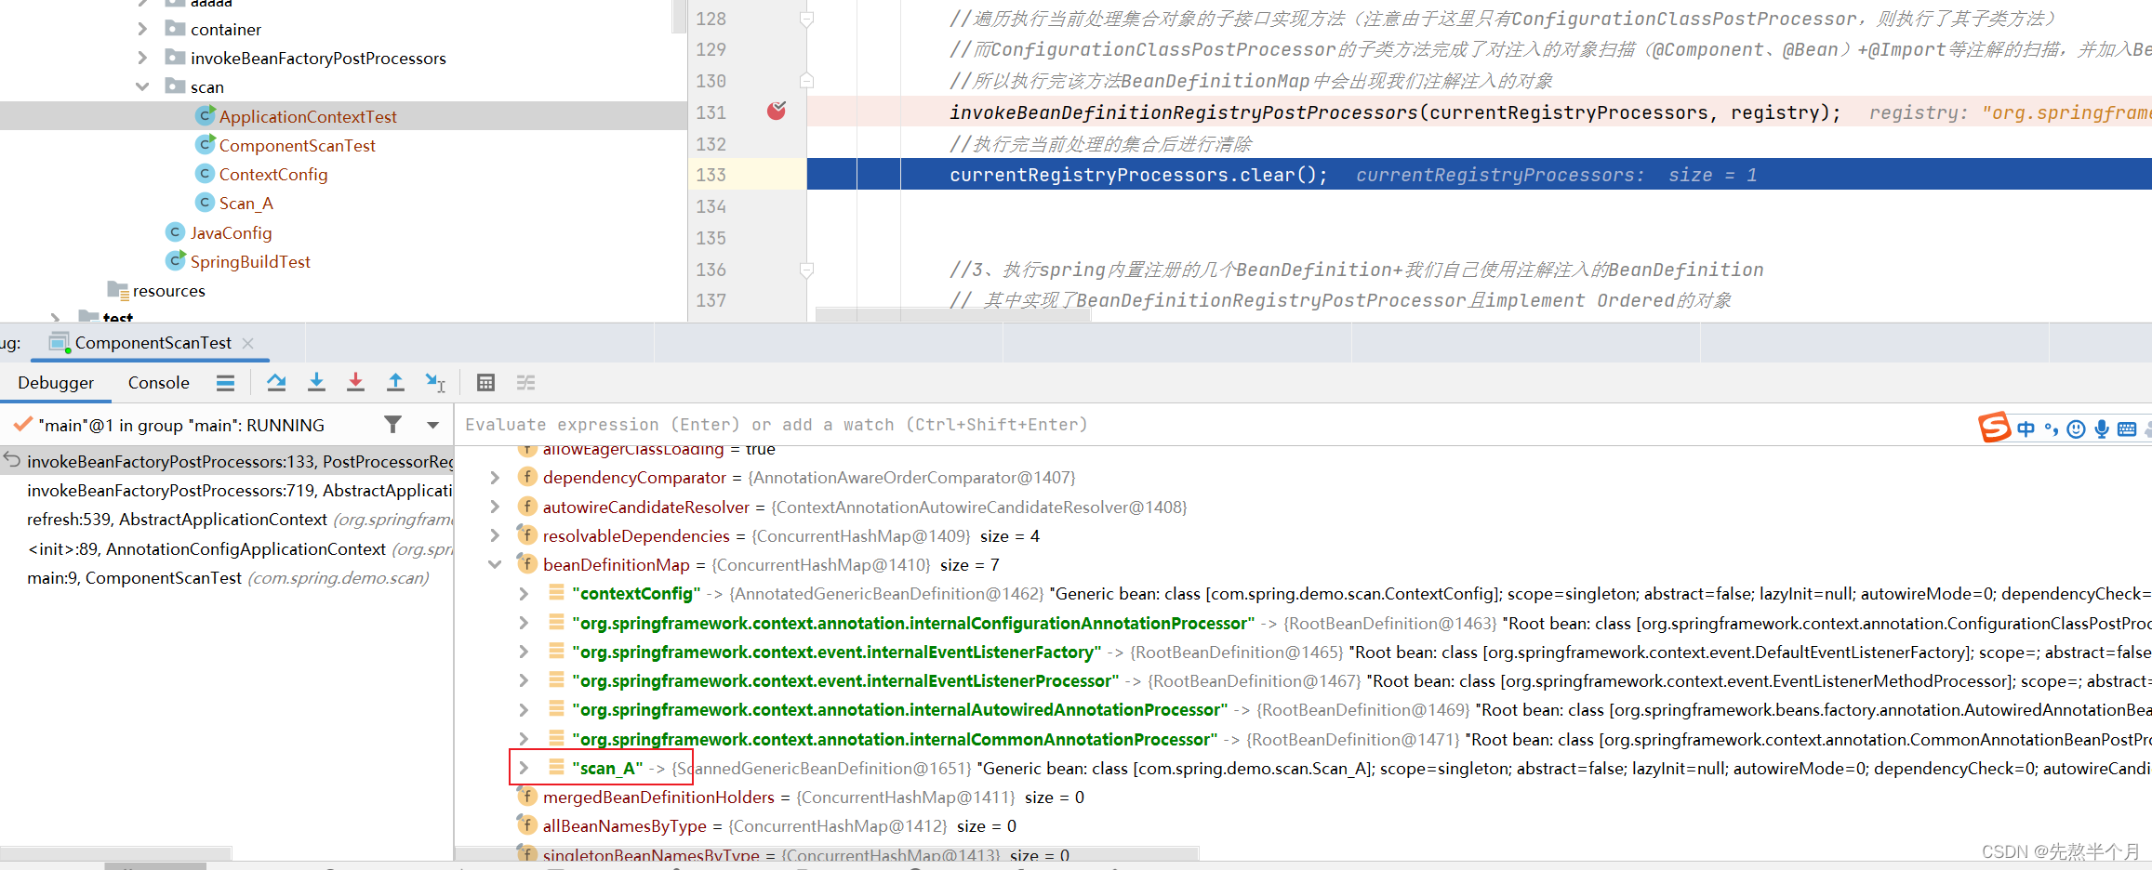The width and height of the screenshot is (2152, 870).
Task: Switch to the Console tab
Action: pyautogui.click(x=159, y=382)
